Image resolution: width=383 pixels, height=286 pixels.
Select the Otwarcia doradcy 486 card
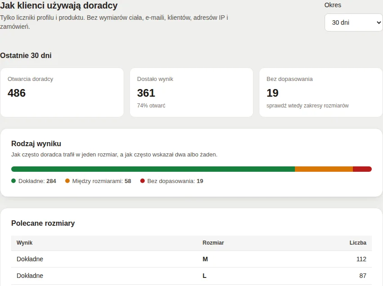click(x=62, y=92)
